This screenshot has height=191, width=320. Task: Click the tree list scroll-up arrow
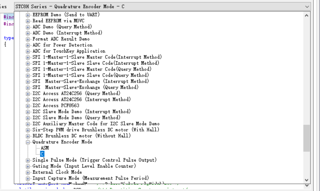pos(307,16)
